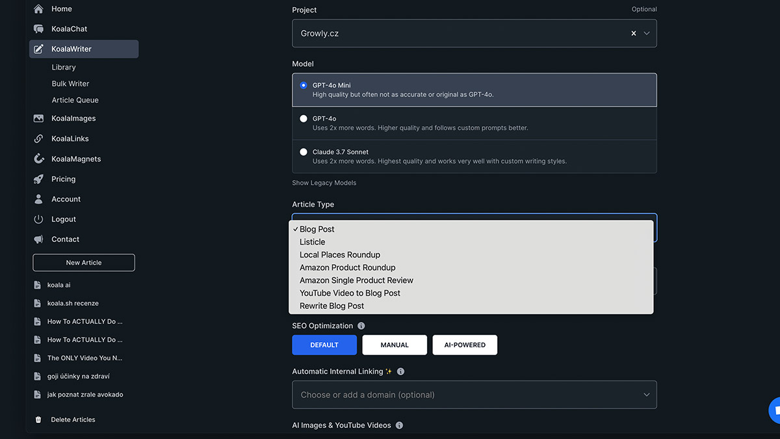Open 'The ONLY Video You N...' article

tap(84, 358)
